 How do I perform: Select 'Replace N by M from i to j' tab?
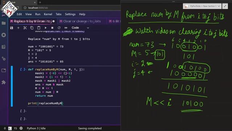pyautogui.click(x=33, y=21)
